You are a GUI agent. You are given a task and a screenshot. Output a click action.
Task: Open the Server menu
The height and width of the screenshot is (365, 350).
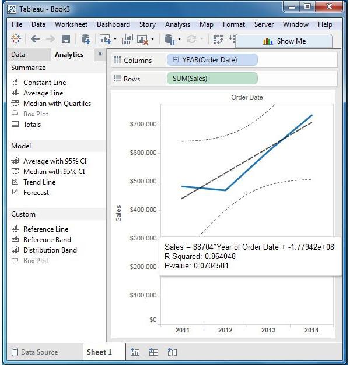264,24
